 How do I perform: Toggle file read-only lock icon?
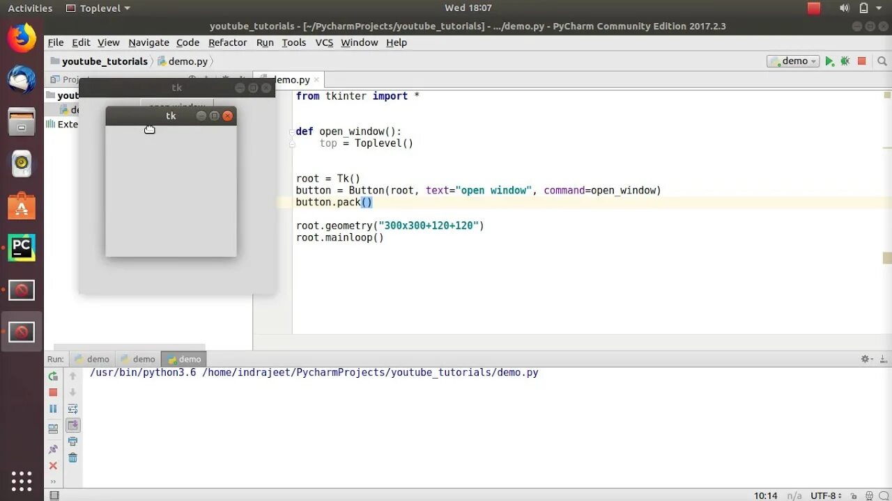[854, 495]
